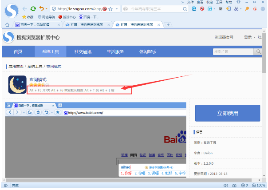
Task: Click the Sogou search engine icon
Action: (126, 9)
